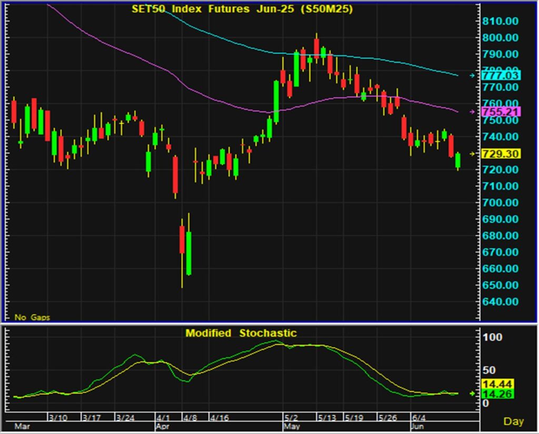
Task: Select the magenta 755.21 moving average label
Action: click(501, 112)
